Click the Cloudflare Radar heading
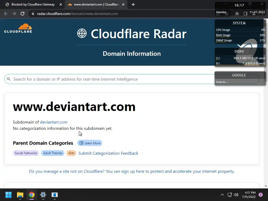The height and width of the screenshot is (201, 268). 139,34
